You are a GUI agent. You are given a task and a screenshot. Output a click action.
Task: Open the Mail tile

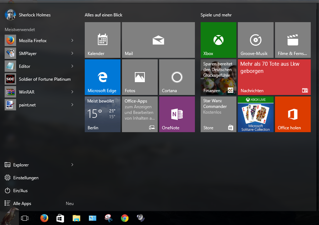click(158, 40)
